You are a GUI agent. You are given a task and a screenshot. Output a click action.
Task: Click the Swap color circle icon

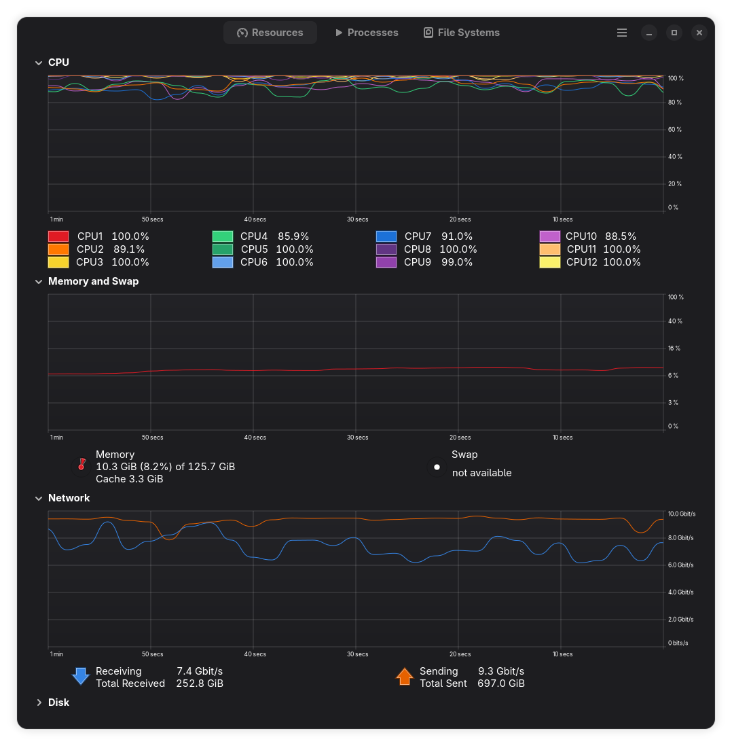coord(437,467)
